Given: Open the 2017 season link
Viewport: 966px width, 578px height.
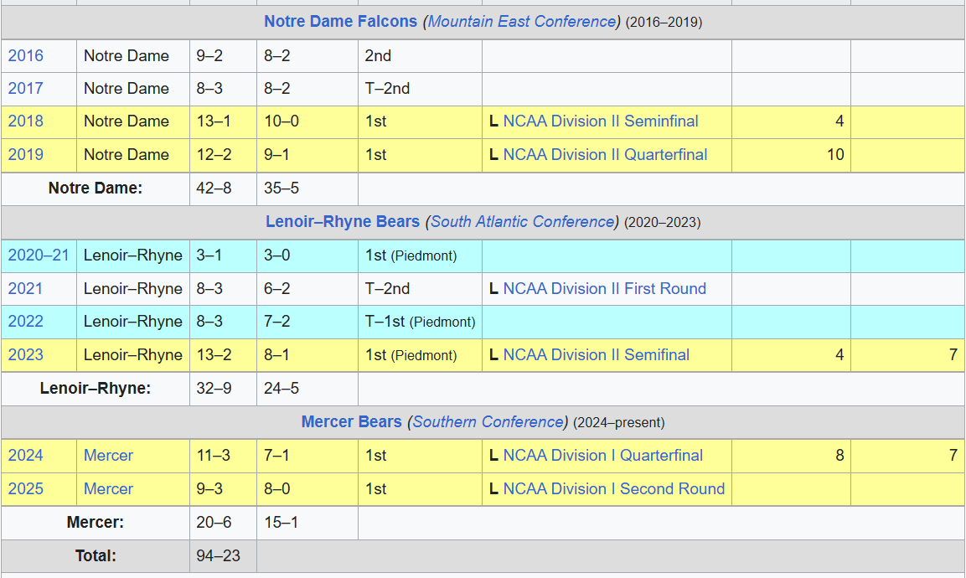Looking at the screenshot, I should tap(26, 89).
